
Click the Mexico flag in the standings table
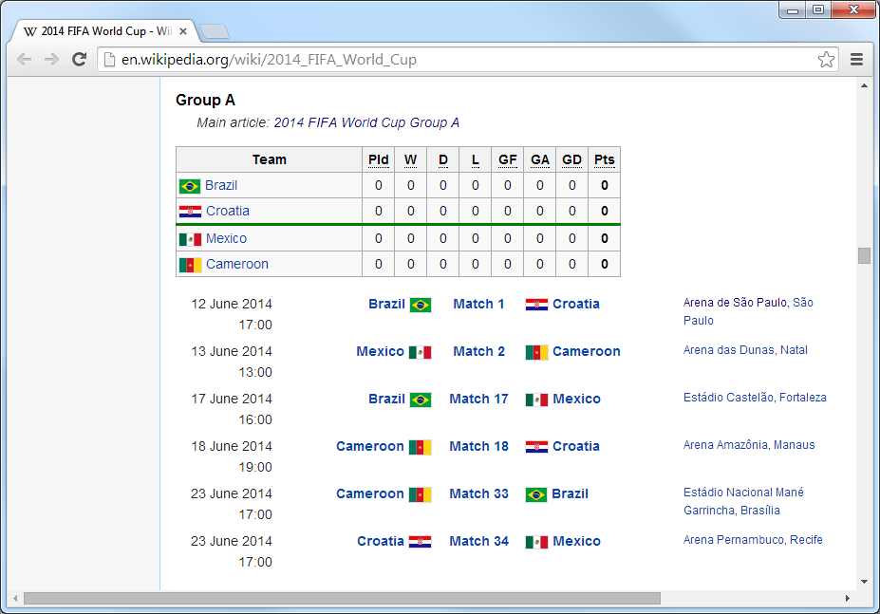pos(190,240)
